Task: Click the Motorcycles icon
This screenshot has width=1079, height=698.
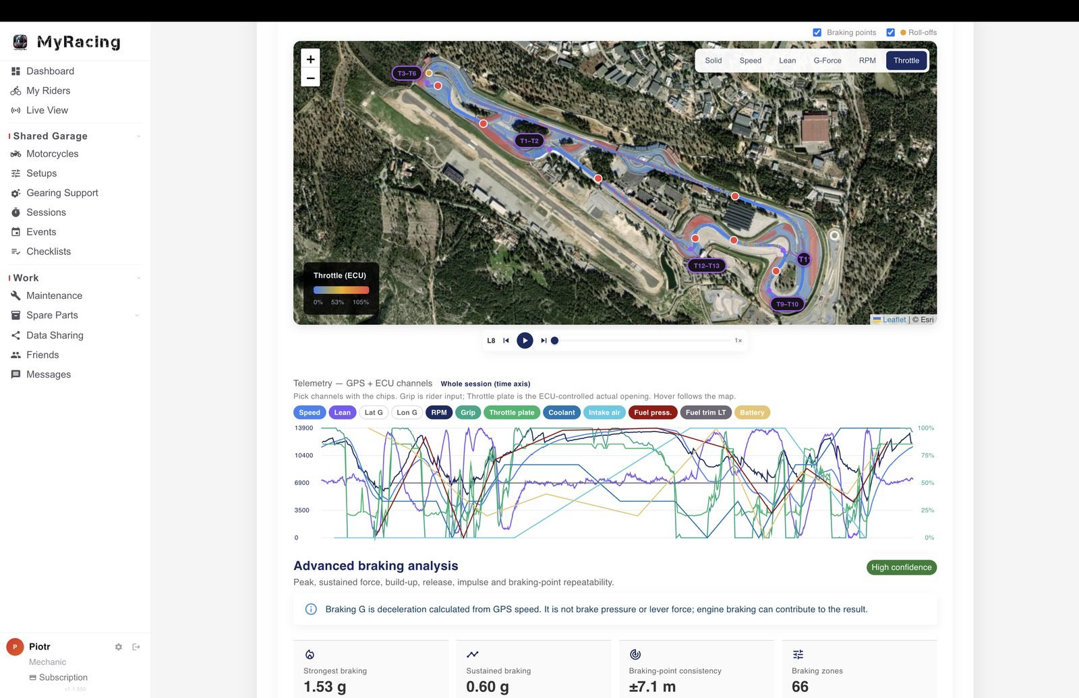Action: (16, 154)
